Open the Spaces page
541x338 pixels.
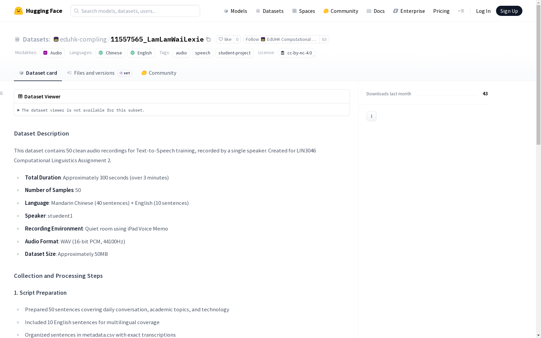(x=304, y=11)
